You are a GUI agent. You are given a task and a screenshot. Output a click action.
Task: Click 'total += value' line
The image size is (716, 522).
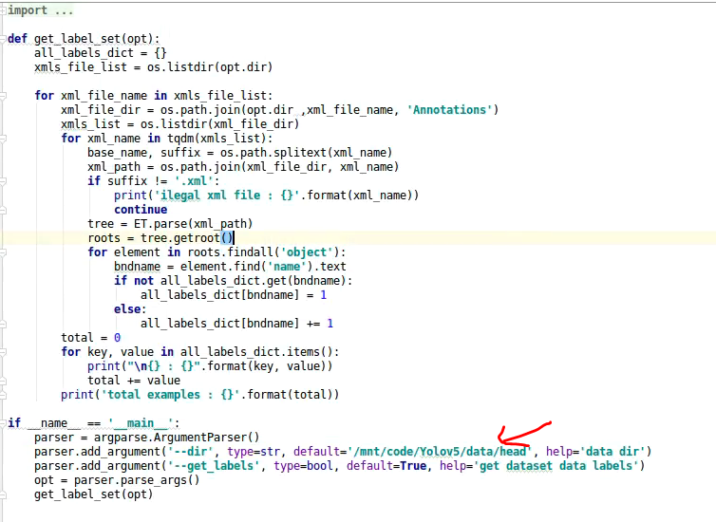click(x=134, y=381)
